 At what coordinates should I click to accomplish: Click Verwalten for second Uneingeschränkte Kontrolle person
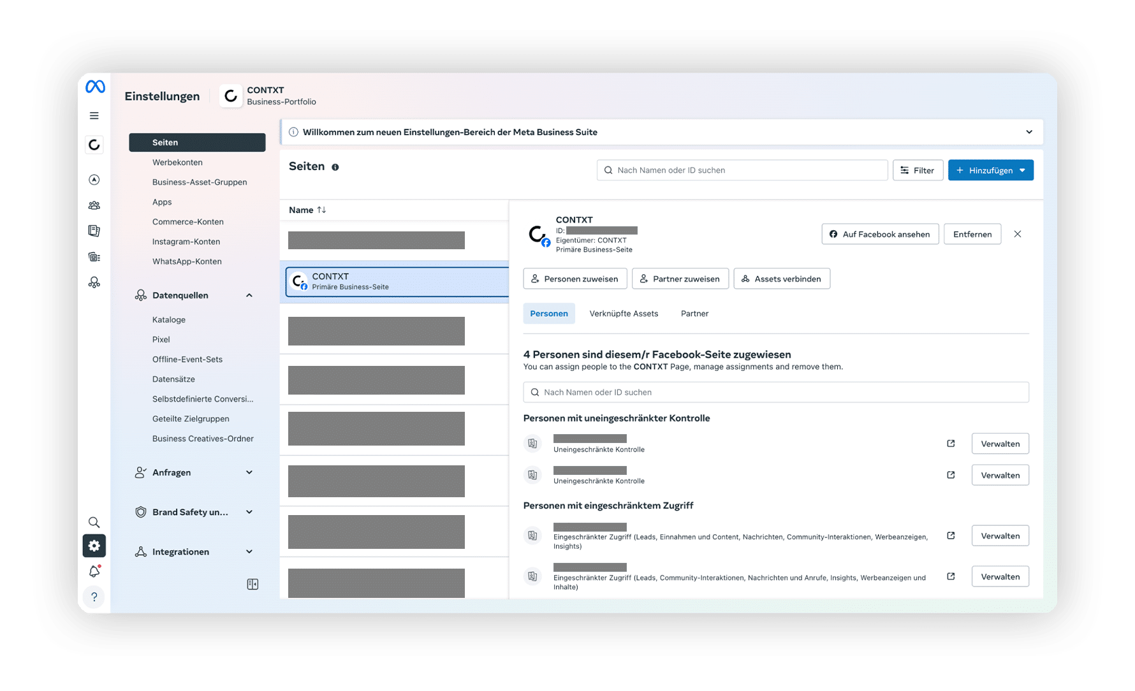1000,475
